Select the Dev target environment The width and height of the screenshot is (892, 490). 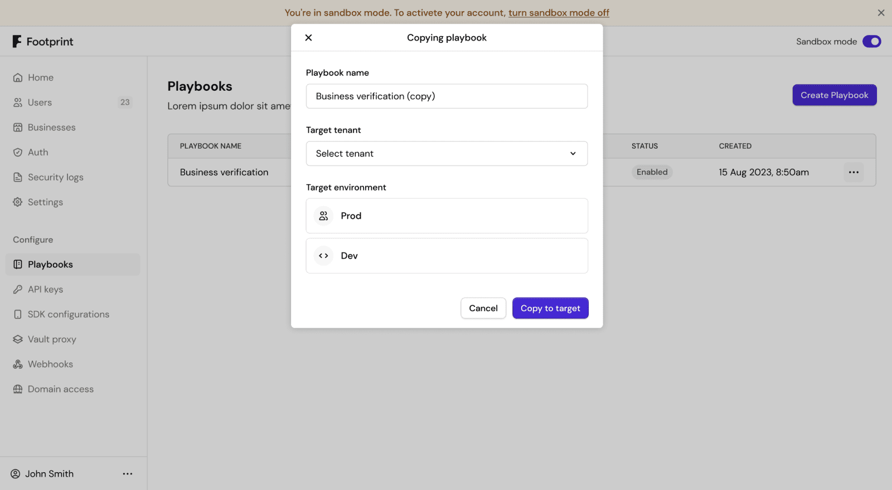click(x=447, y=256)
